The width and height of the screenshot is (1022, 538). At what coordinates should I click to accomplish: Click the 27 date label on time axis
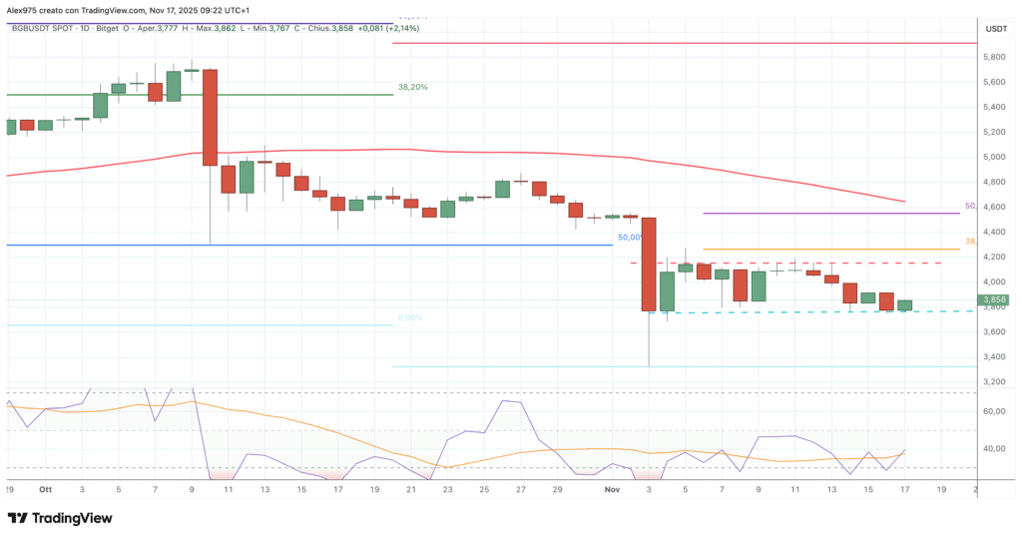pos(520,489)
